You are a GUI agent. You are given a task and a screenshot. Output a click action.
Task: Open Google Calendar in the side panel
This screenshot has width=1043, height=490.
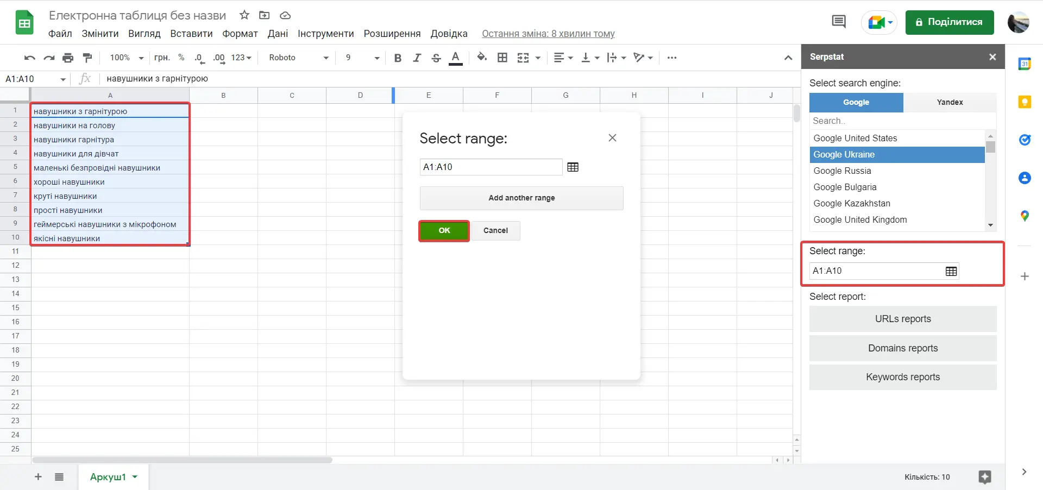[x=1025, y=64]
